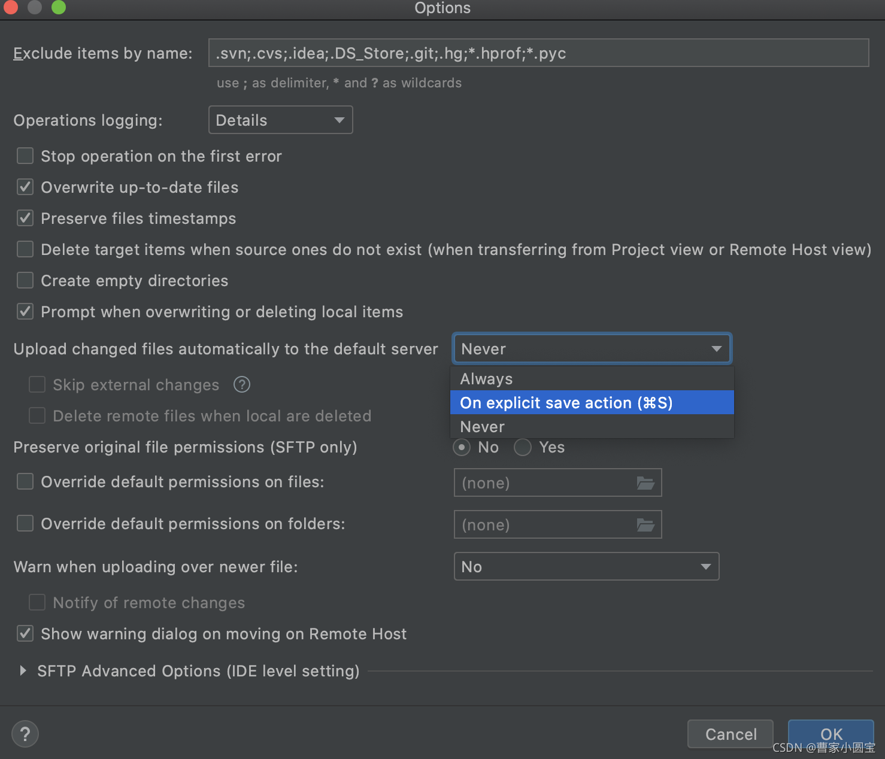
Task: Open Warn when uploading over newer file dropdown
Action: coord(586,566)
